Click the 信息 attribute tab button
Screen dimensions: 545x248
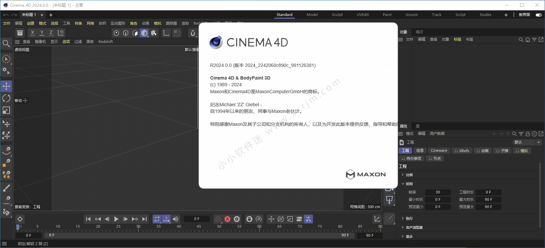(420, 151)
